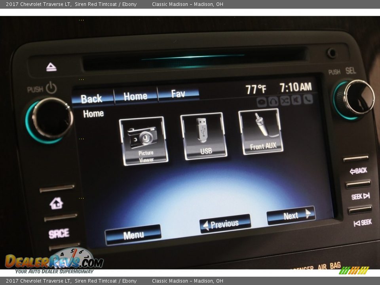The image size is (380, 285).
Task: Open the Menu panel at the bottom
Action: click(135, 234)
